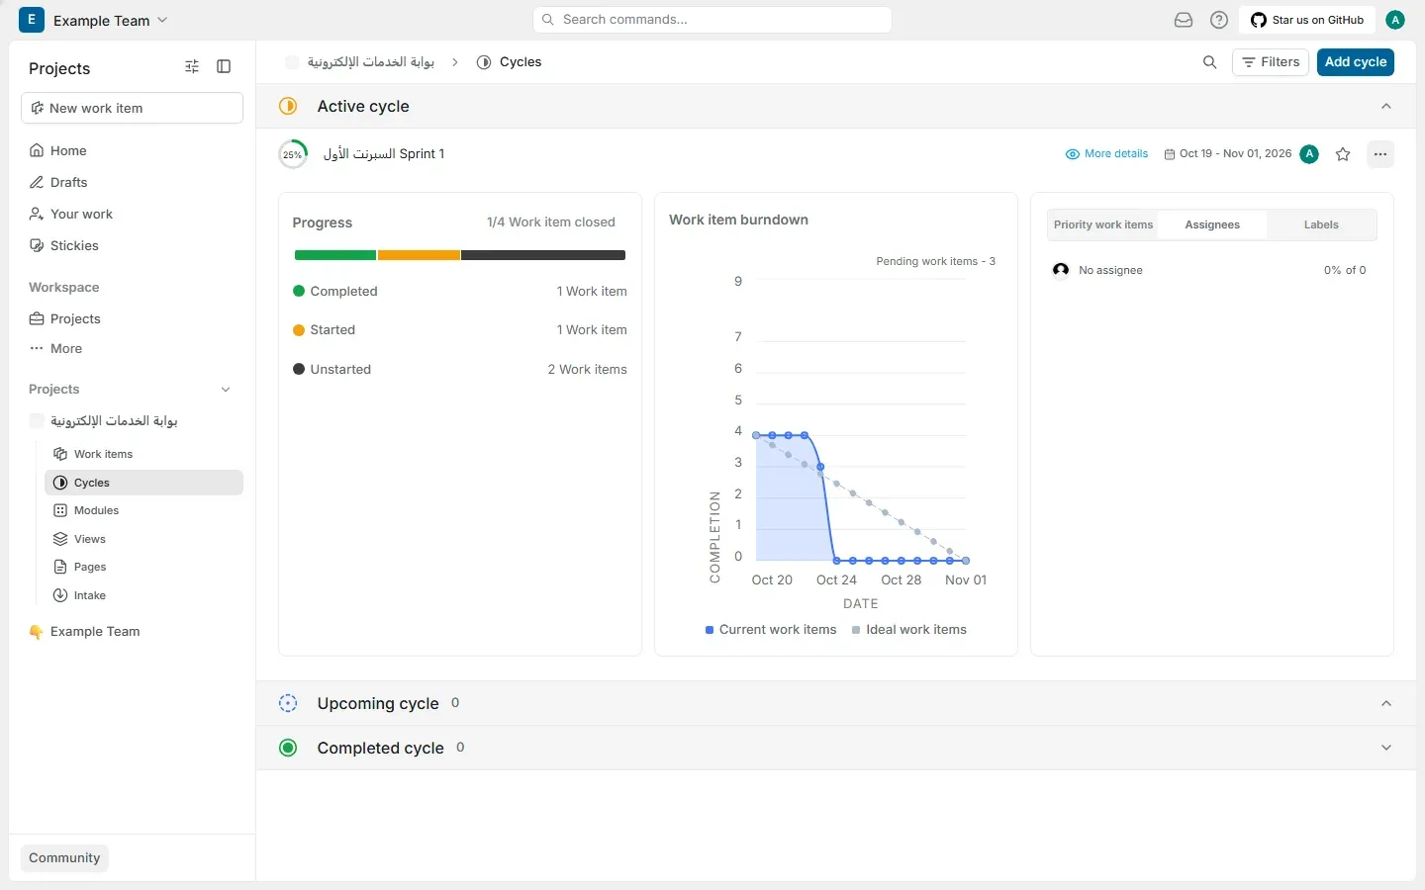Viewport: 1425px width, 890px height.
Task: Toggle Ideal work items legend entry
Action: [x=909, y=630]
